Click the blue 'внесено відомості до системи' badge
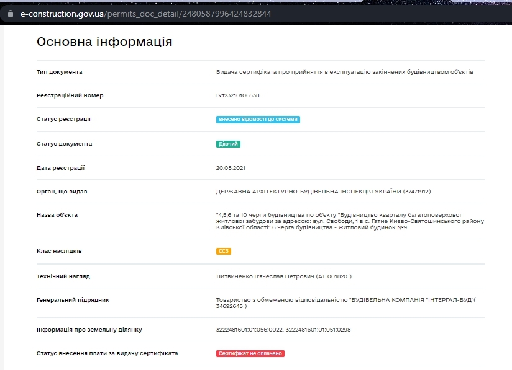Screen dimensions: 512x370 point(258,119)
